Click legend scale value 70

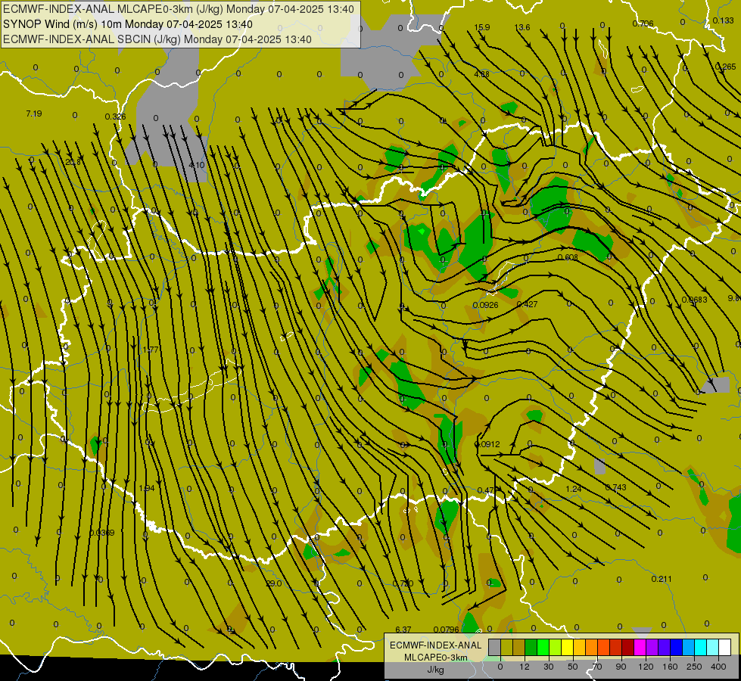tap(597, 667)
